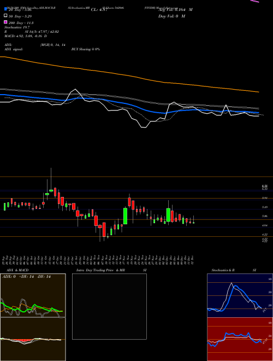Image resolution: width=273 pixels, height=361 pixels.
Task: Click the 'MACD: 4.92, 5.08, -0.16 D' line
Action: coord(26,36)
